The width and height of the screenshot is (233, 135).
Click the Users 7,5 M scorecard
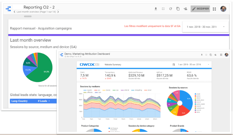84,75
